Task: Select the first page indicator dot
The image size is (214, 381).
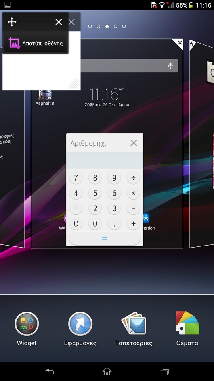Action: click(90, 27)
